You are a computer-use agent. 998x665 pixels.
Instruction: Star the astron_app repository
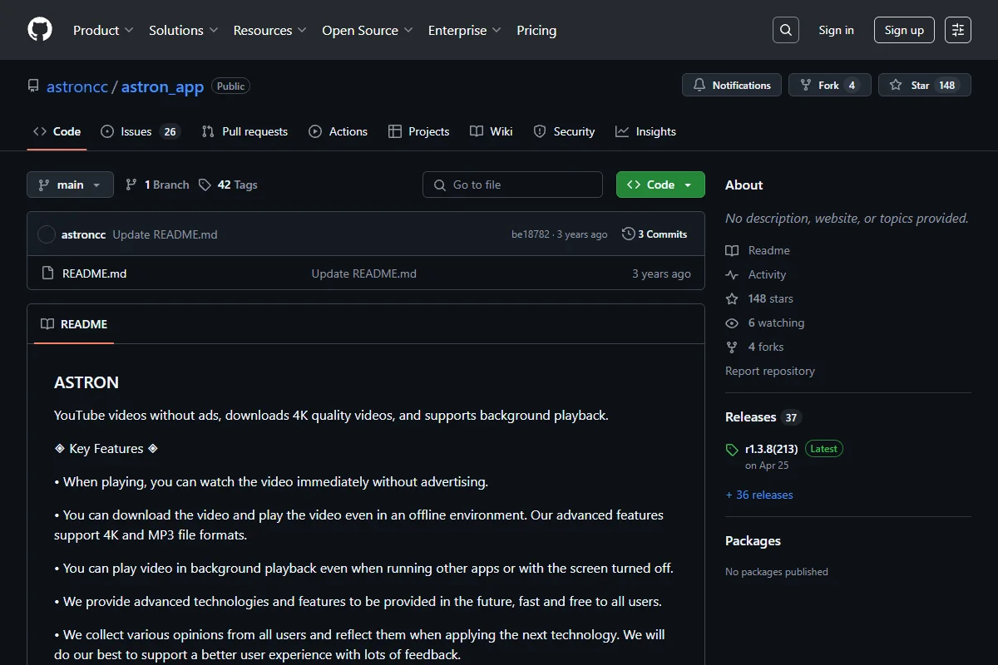925,85
